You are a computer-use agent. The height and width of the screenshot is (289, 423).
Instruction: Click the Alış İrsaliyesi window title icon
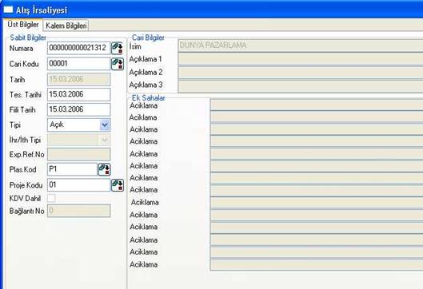[8, 10]
